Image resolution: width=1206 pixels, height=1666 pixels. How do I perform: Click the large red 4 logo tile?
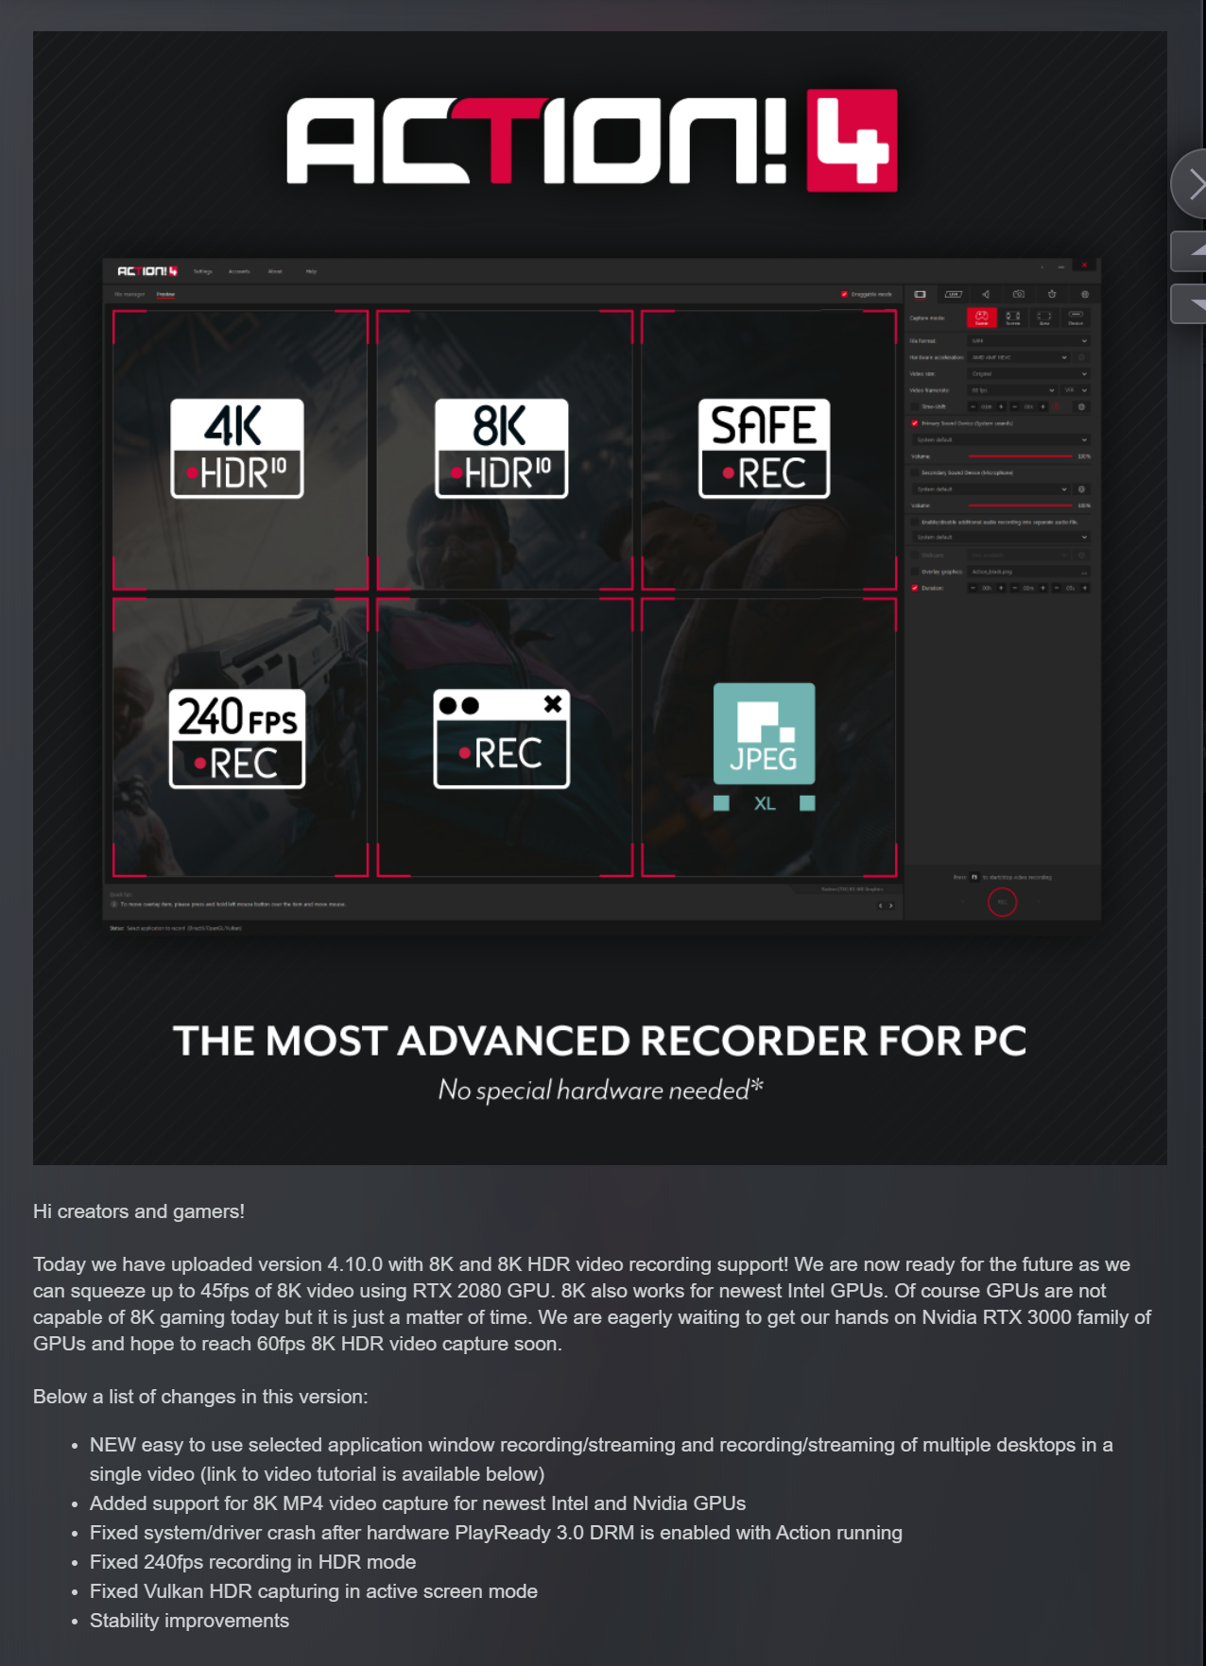tap(852, 141)
